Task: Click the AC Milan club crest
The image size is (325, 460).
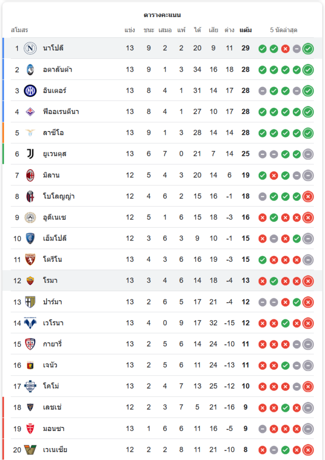Action: tap(30, 175)
